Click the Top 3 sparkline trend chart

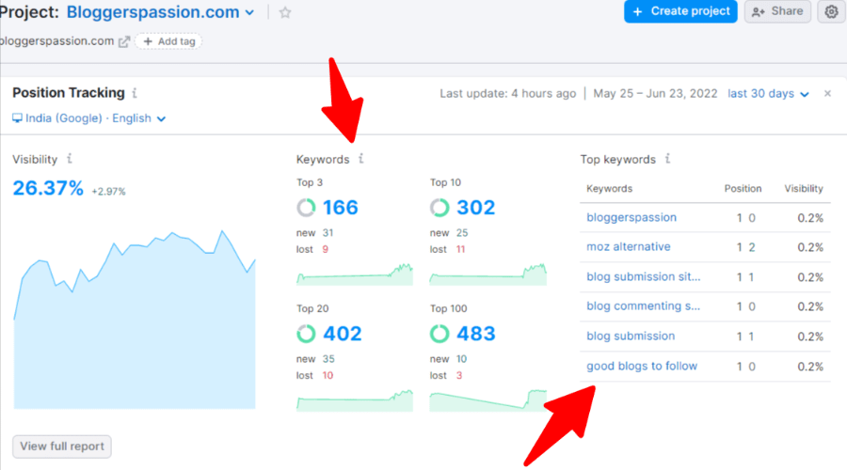tap(355, 274)
